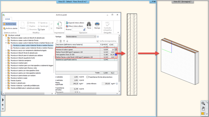This screenshot has height=117, width=209.
Task: Click the Trova binoculars icon
Action: (x=89, y=24)
